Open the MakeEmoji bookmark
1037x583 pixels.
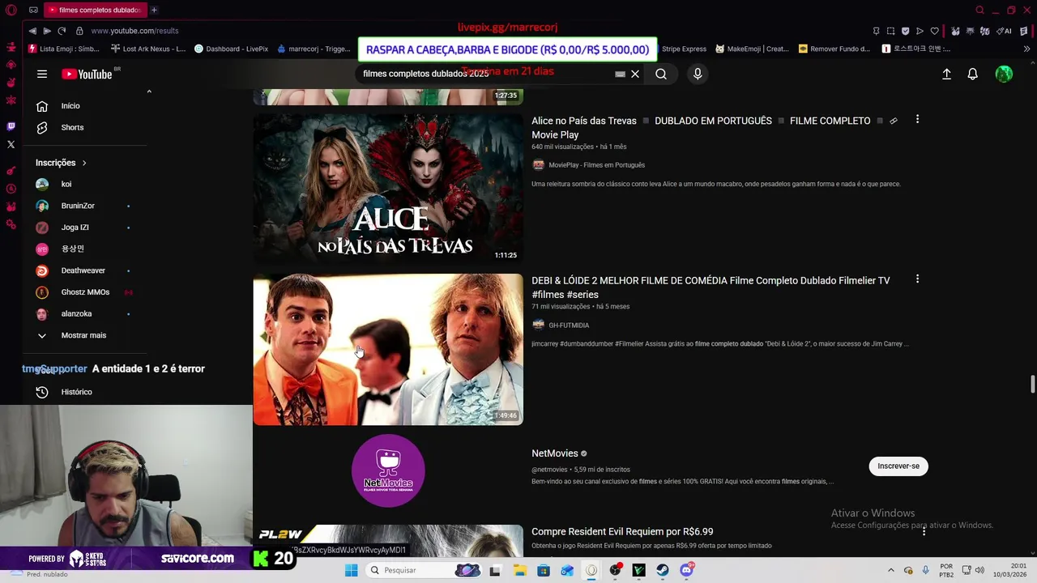(752, 49)
